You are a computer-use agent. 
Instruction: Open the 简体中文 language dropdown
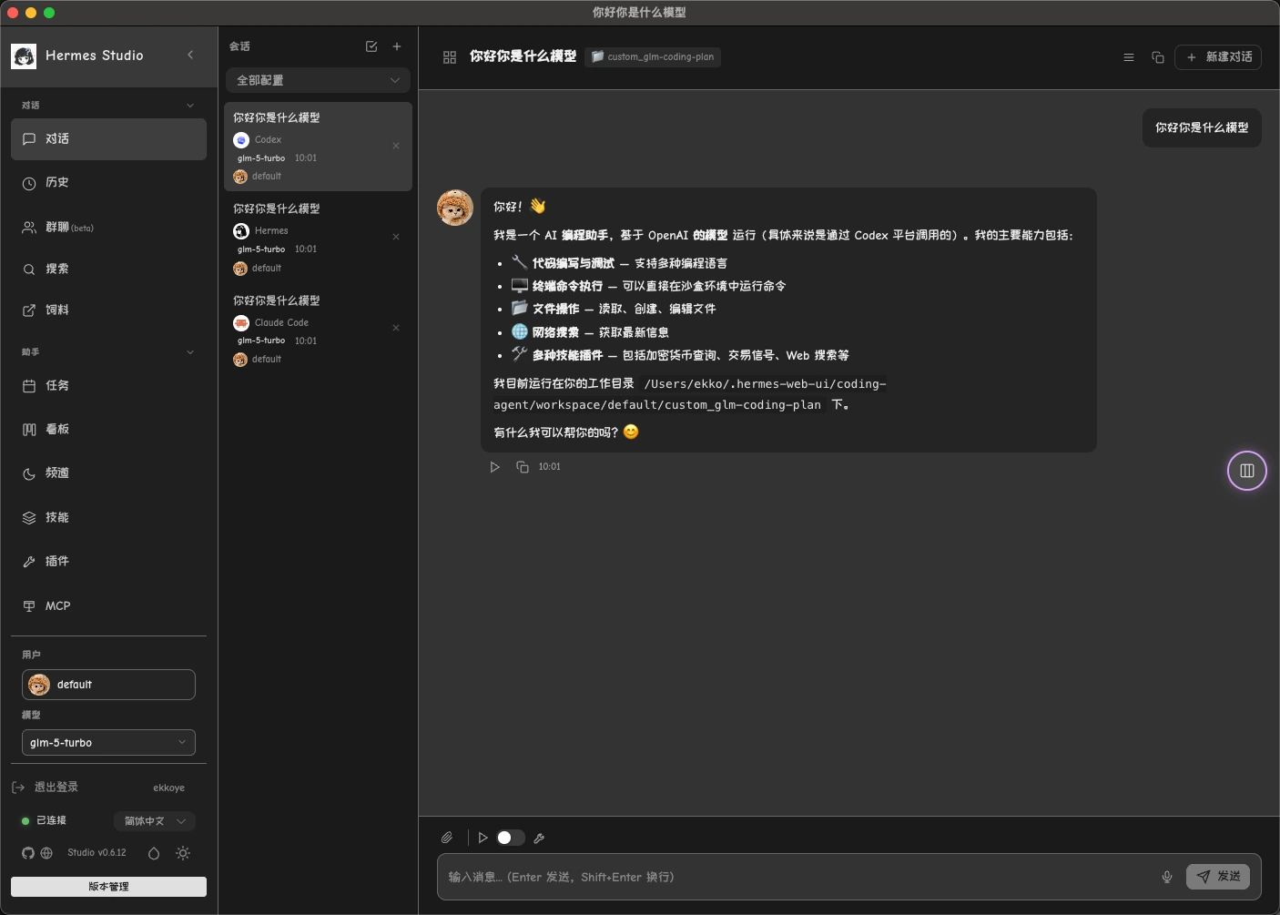coord(155,821)
